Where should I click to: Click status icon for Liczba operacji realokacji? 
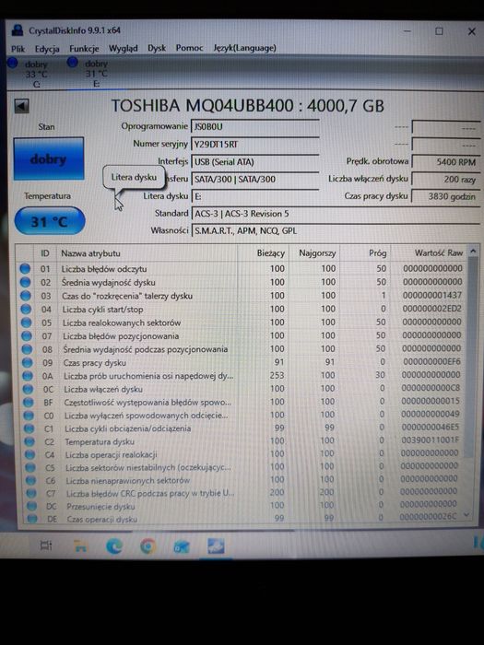pos(30,454)
